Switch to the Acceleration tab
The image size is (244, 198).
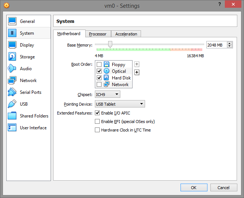click(x=126, y=34)
